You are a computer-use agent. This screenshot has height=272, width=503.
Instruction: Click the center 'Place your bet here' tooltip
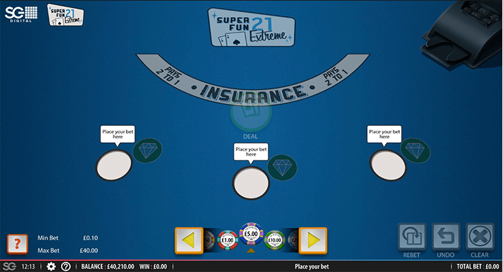251,152
